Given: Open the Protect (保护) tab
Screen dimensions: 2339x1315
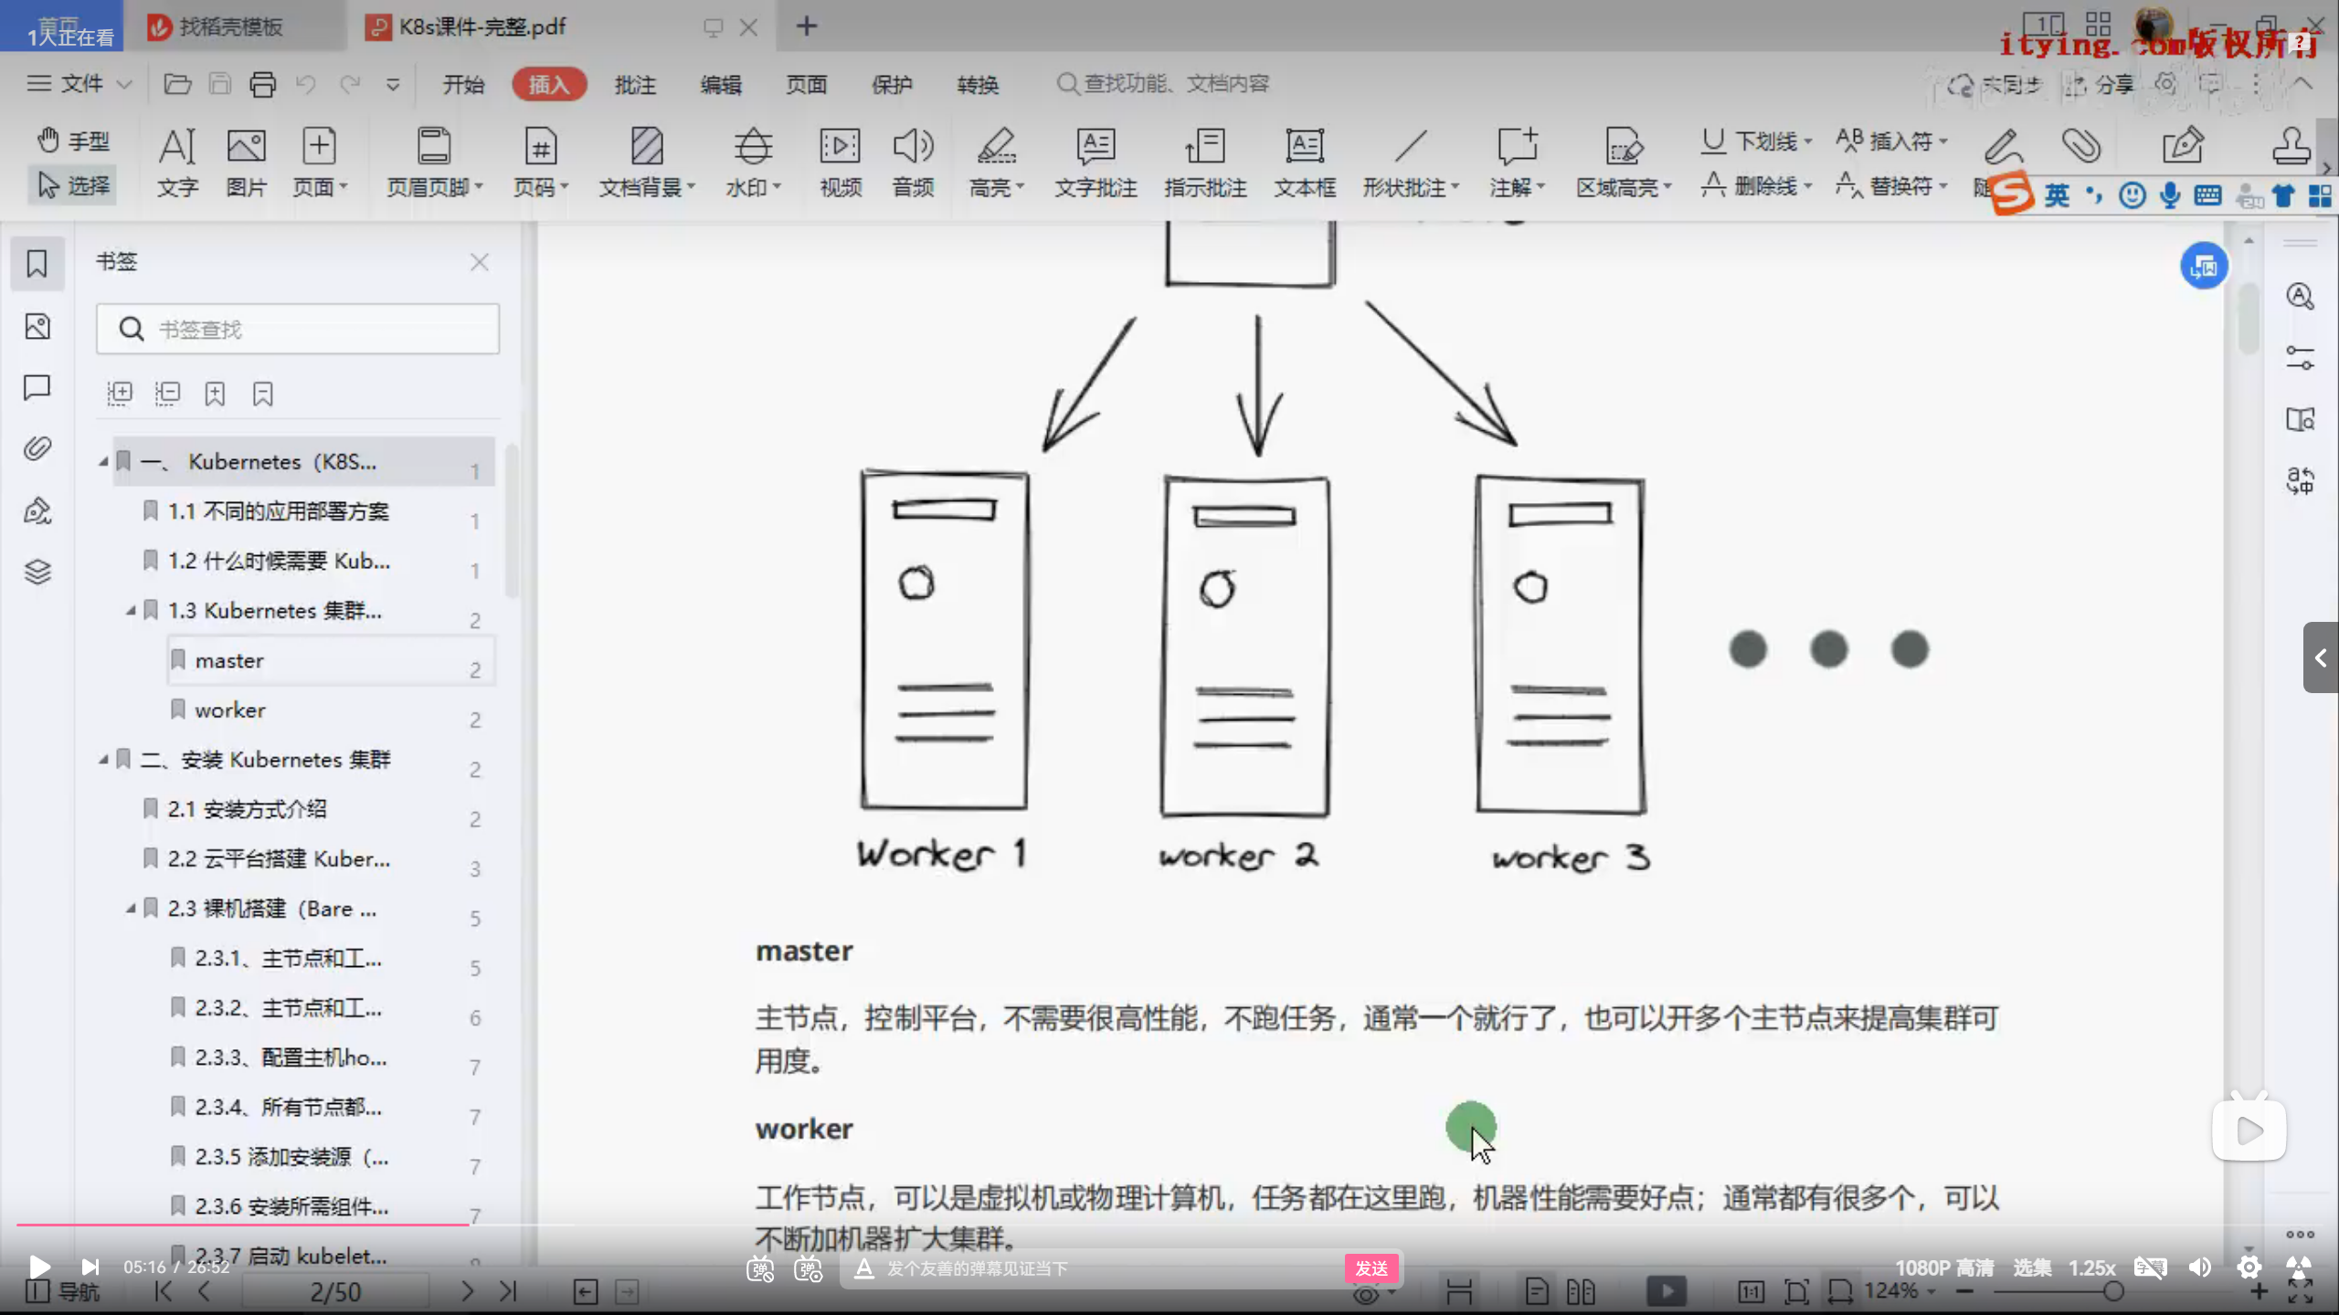Looking at the screenshot, I should [x=893, y=84].
